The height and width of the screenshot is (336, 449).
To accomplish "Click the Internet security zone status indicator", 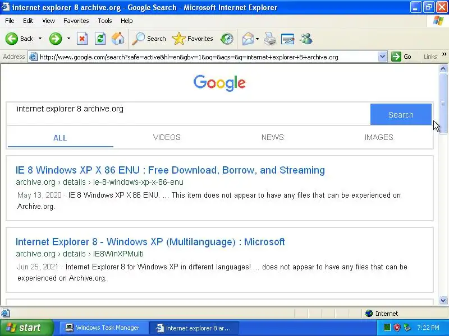I will point(382,314).
